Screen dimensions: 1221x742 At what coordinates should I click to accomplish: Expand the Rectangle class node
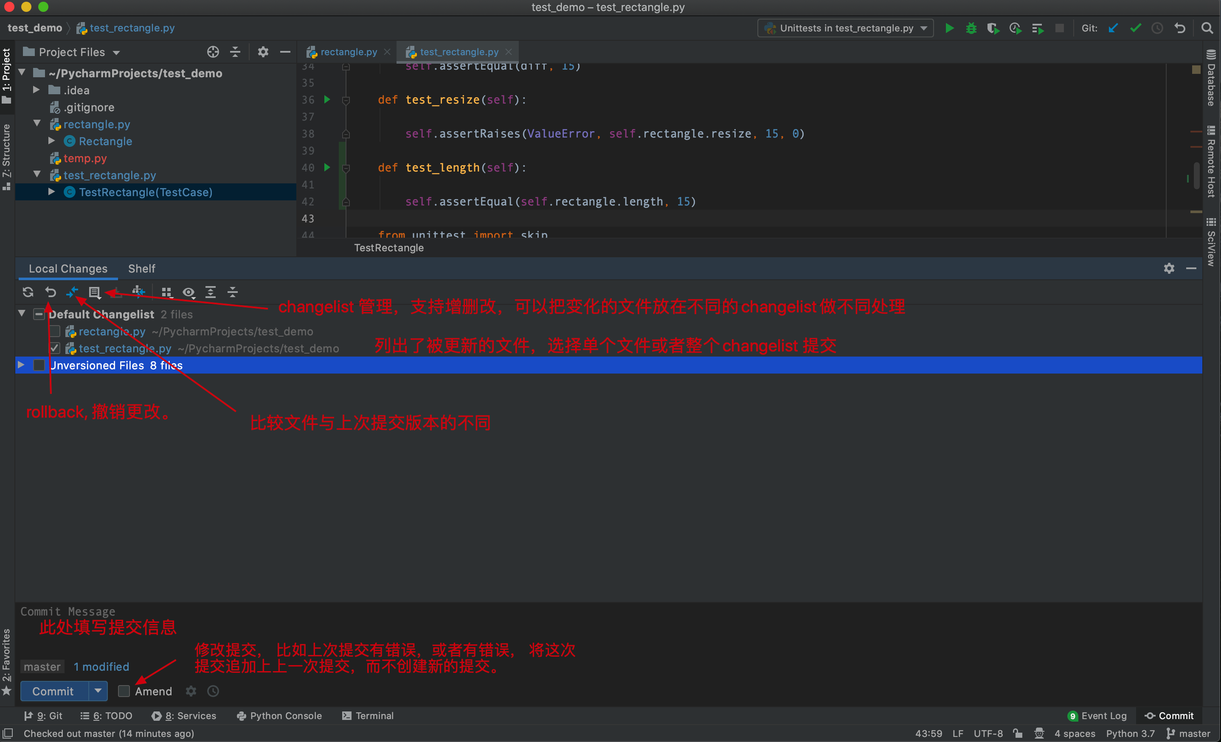point(51,141)
